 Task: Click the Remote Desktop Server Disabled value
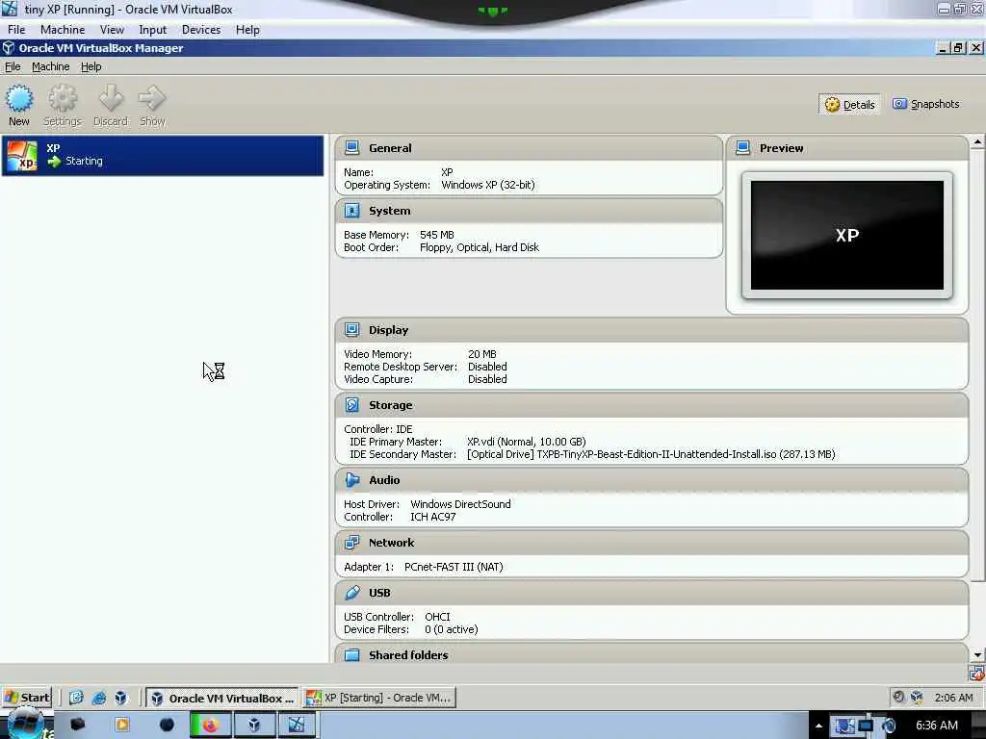[487, 367]
